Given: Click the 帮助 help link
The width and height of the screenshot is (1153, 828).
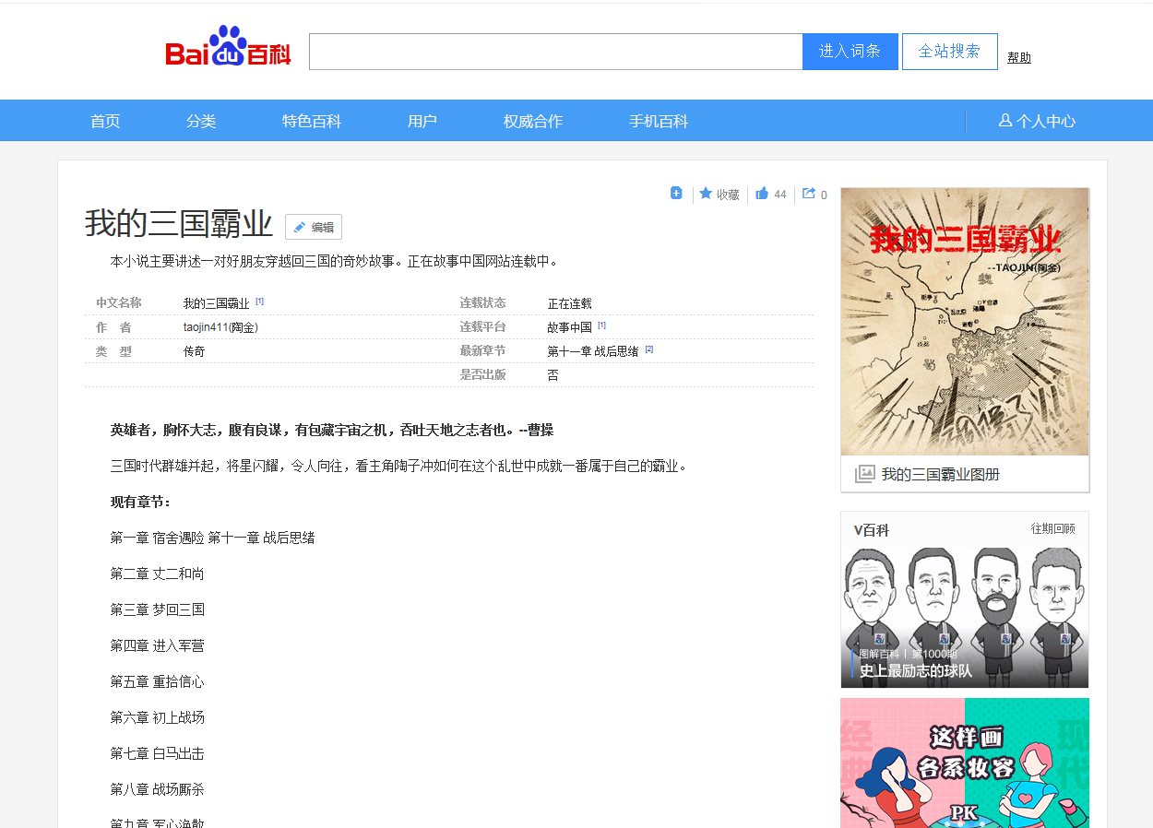Looking at the screenshot, I should pyautogui.click(x=1019, y=57).
